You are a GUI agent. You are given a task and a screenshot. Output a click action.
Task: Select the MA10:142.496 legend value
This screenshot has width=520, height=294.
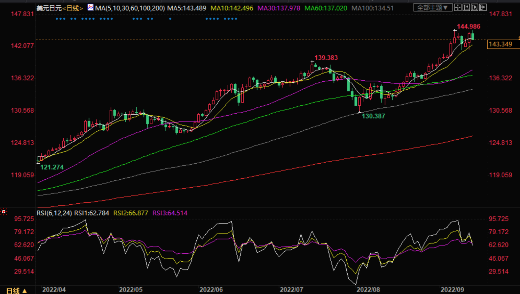click(x=232, y=8)
